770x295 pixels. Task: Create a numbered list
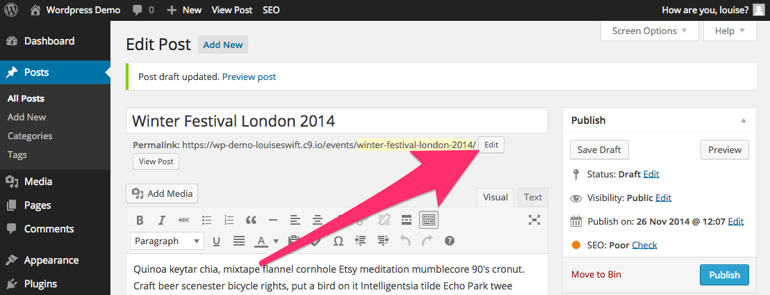[x=229, y=220]
